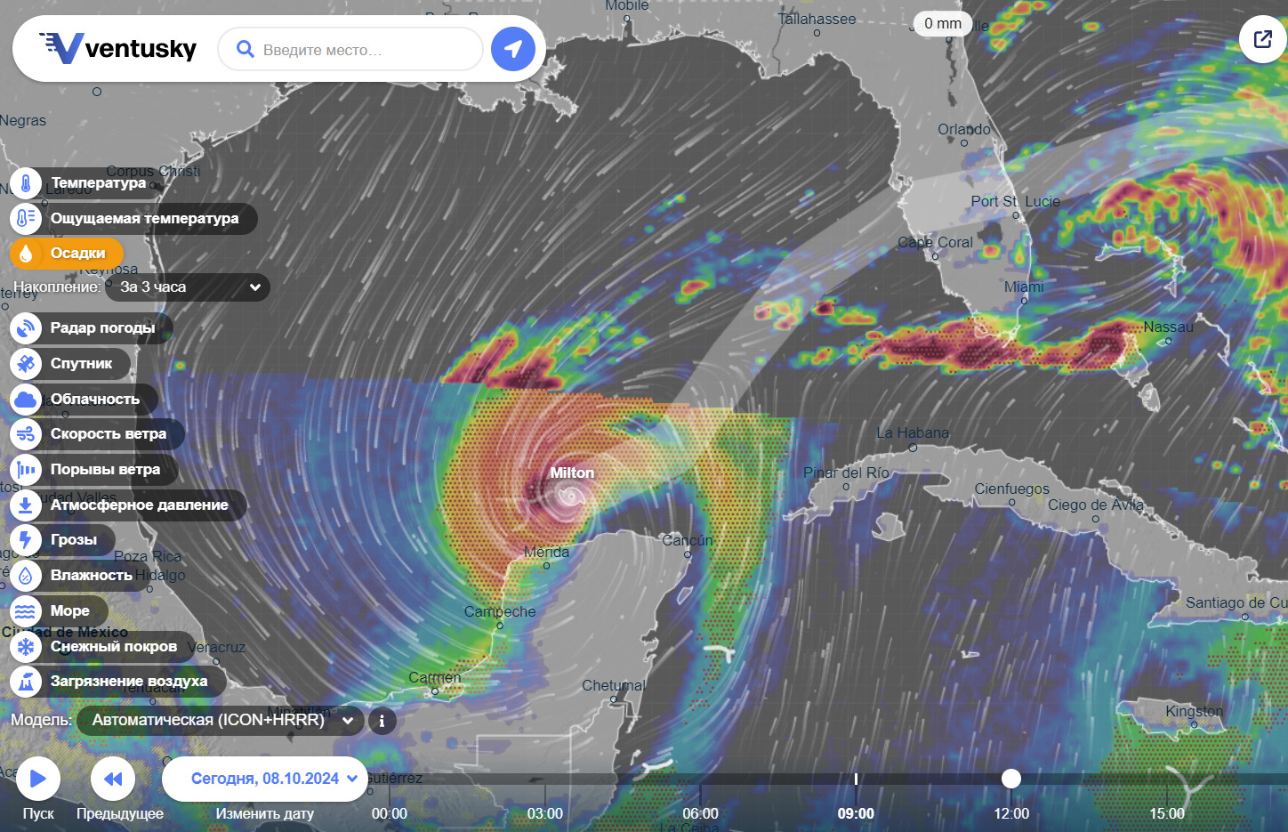This screenshot has height=832, width=1288.
Task: Select the Скорость ветра wind icon
Action: tap(26, 434)
